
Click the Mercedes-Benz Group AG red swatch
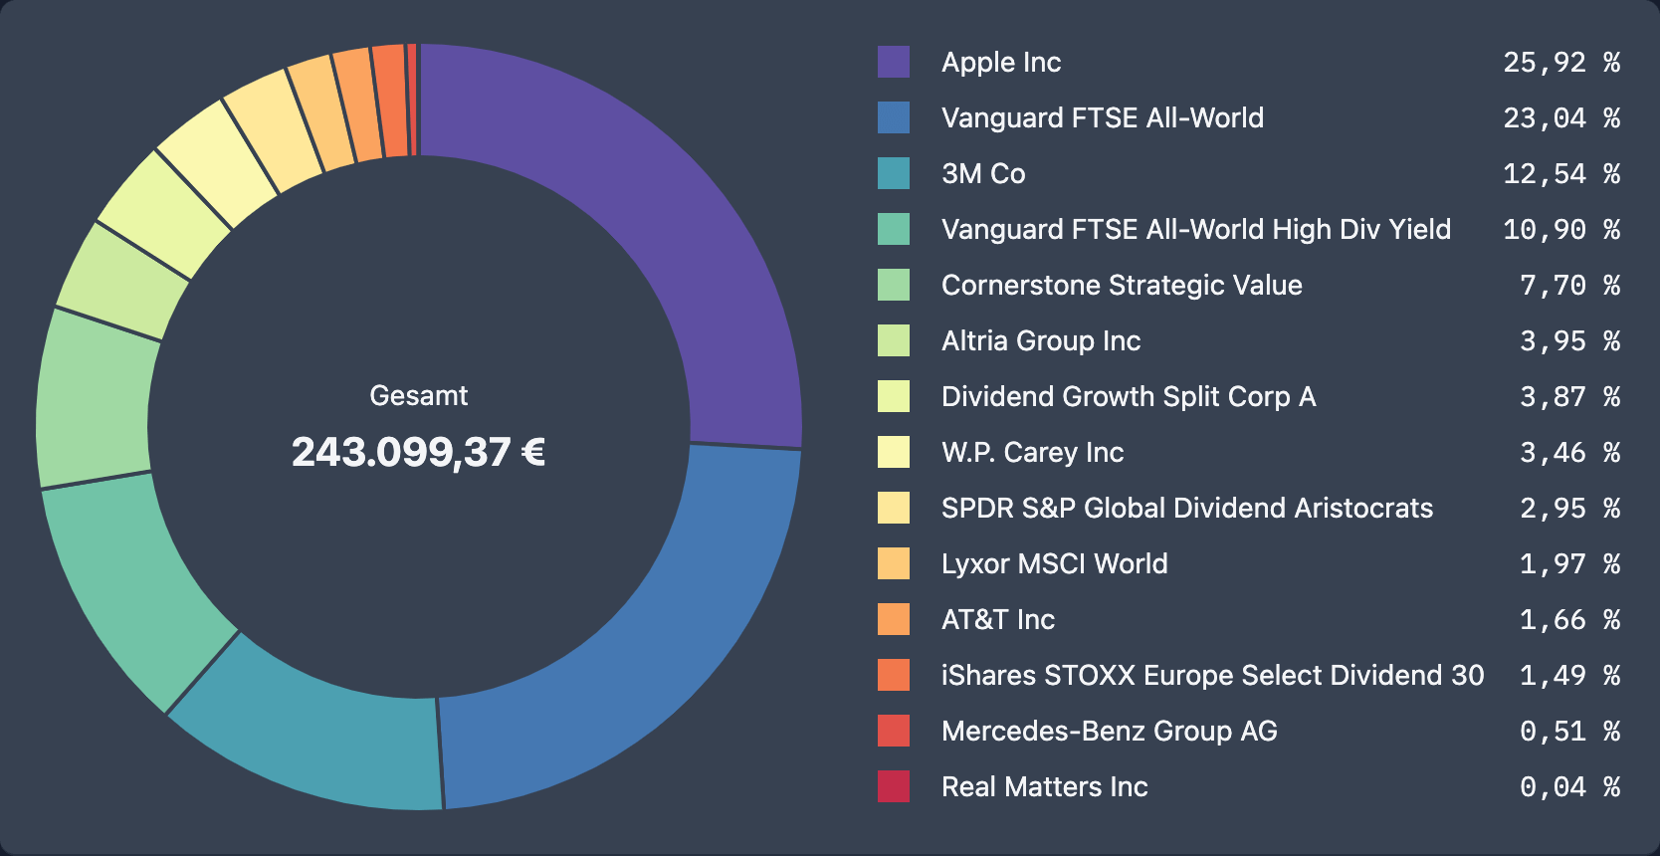(893, 731)
